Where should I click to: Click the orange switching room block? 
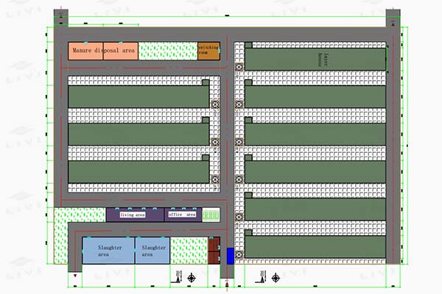[208, 51]
